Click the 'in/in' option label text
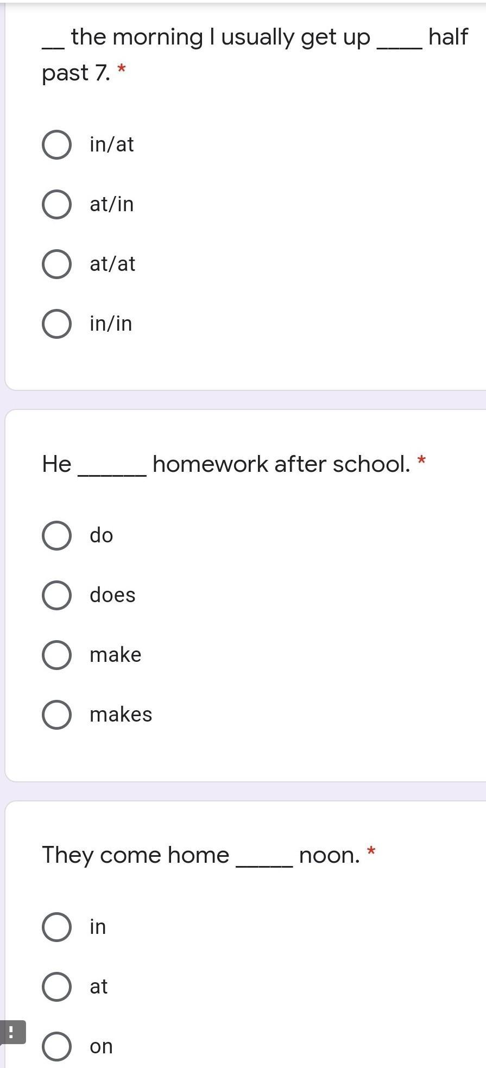 coord(111,324)
